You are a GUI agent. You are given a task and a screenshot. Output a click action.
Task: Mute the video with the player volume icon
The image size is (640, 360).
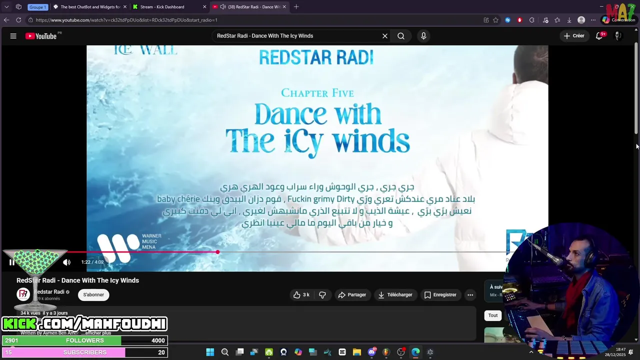click(66, 262)
